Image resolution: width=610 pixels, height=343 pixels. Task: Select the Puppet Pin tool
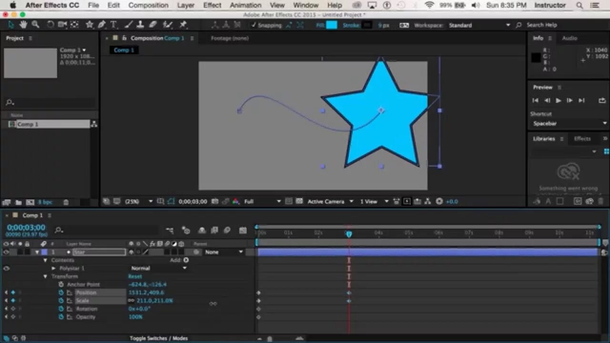183,25
